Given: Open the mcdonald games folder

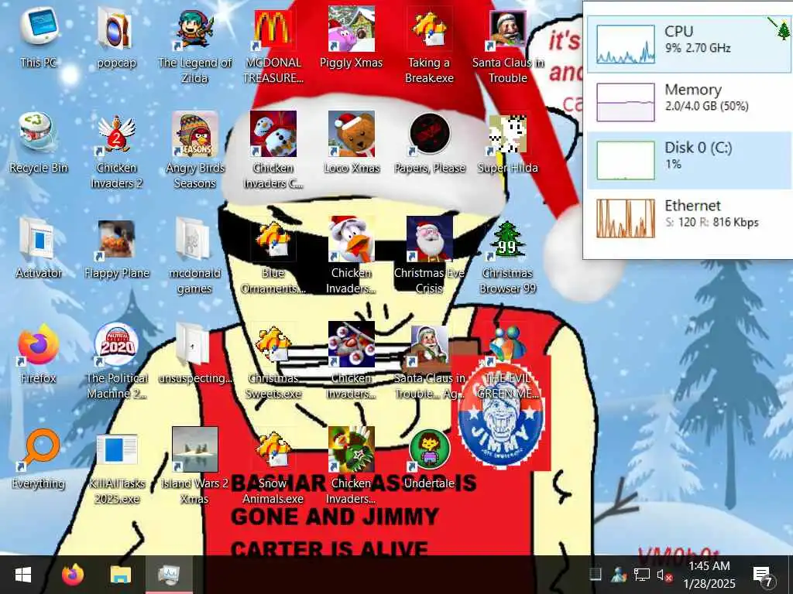Looking at the screenshot, I should click(194, 255).
